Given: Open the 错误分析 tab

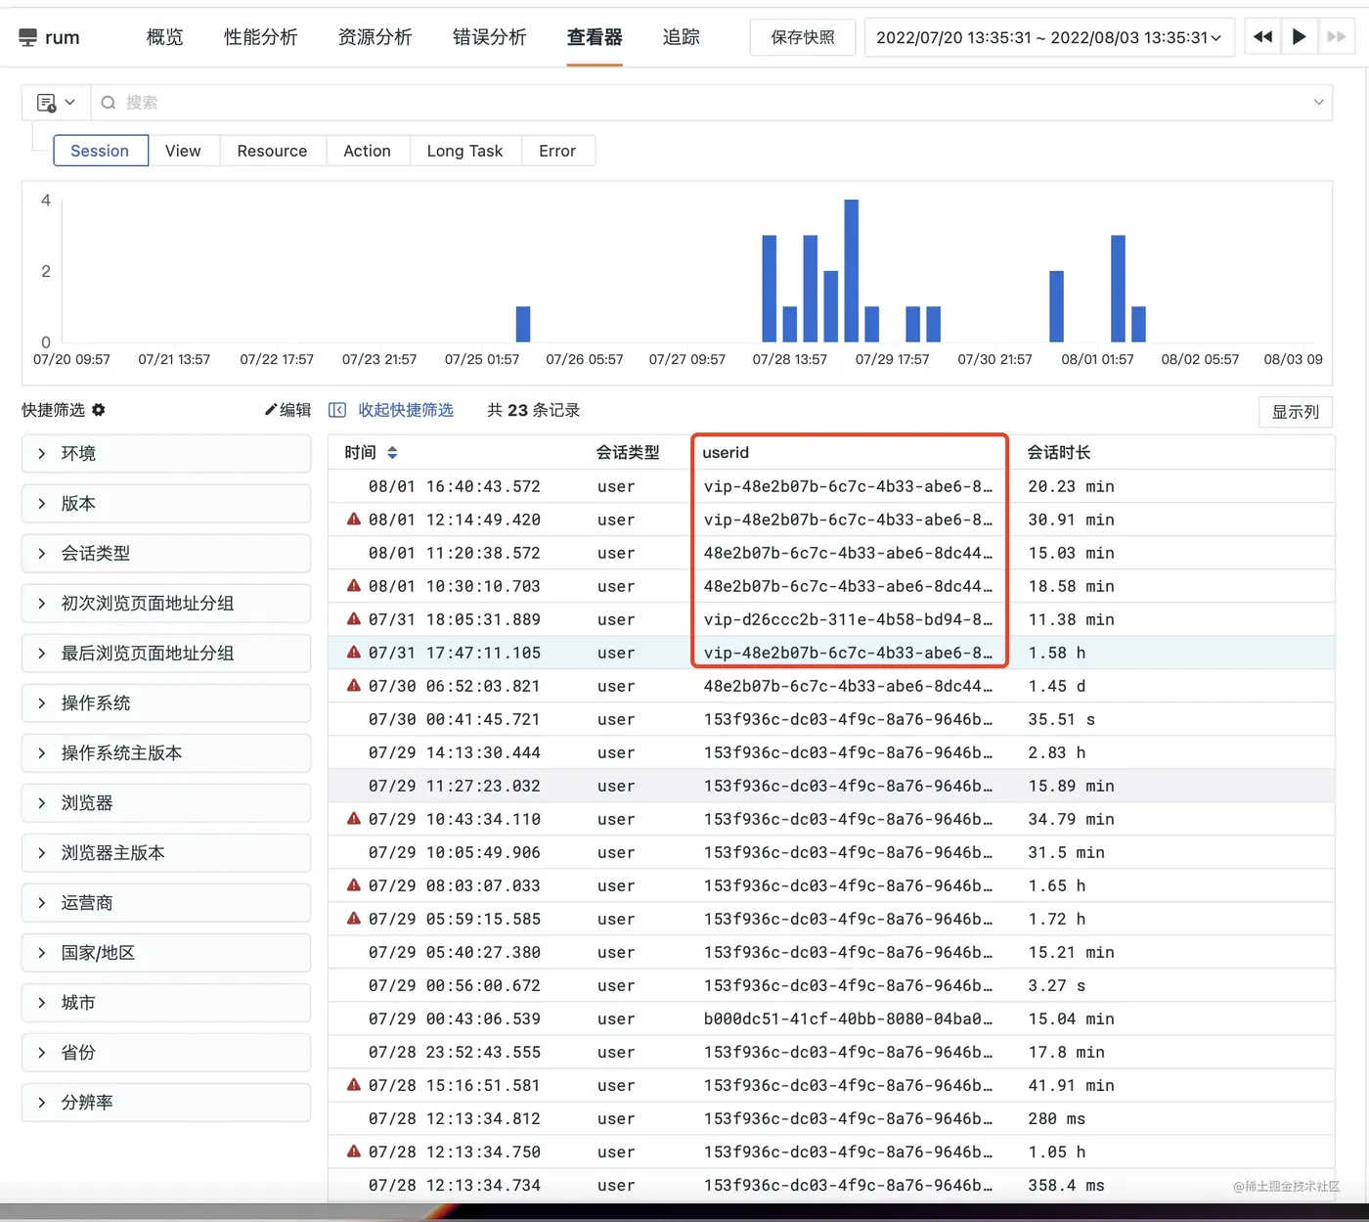Looking at the screenshot, I should (x=489, y=37).
